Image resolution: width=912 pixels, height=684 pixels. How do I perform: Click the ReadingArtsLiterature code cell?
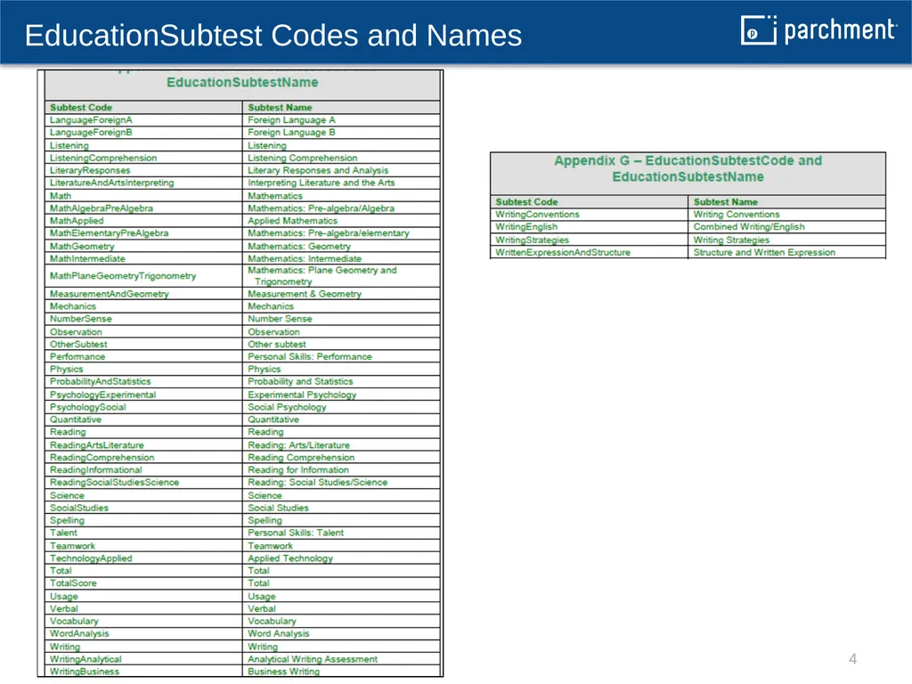click(143, 445)
